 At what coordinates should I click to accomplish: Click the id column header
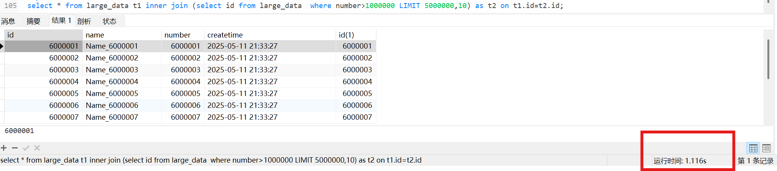click(43, 35)
